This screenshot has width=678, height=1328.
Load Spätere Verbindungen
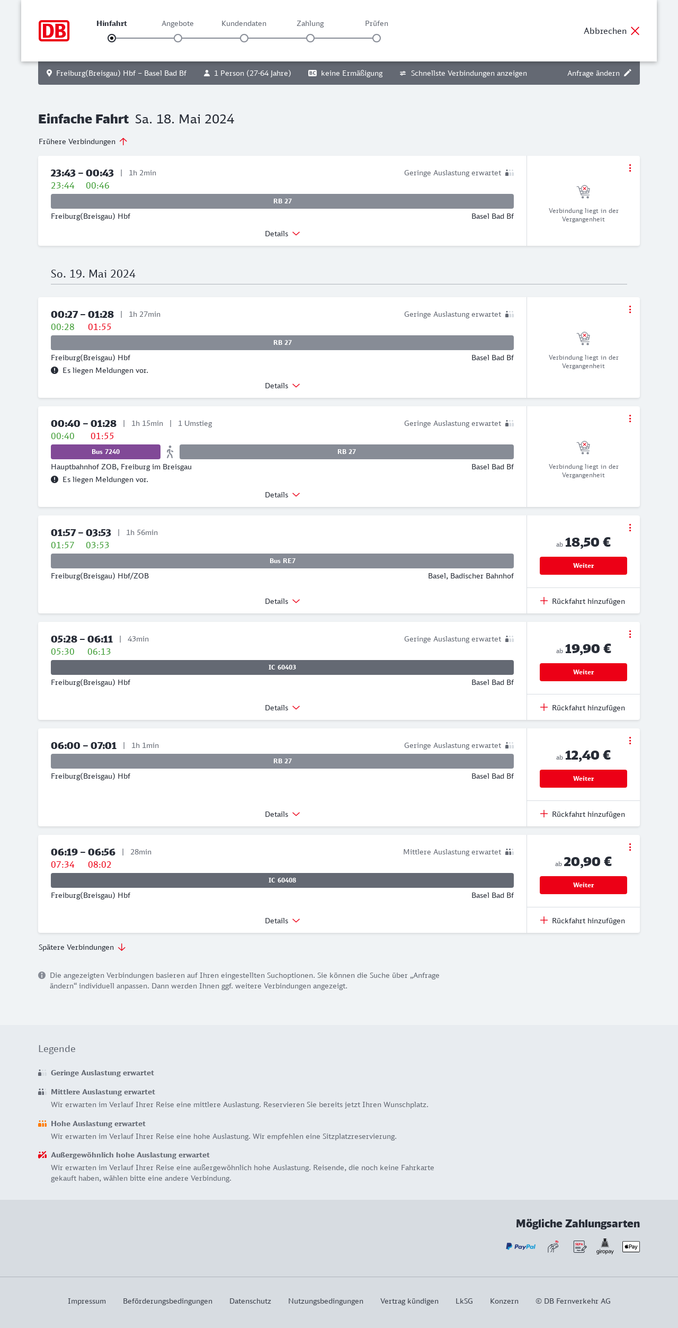click(x=82, y=947)
